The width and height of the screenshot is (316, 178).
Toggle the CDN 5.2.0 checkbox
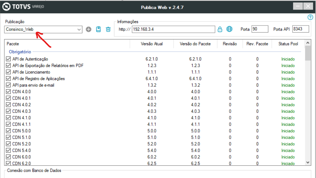tap(8, 144)
